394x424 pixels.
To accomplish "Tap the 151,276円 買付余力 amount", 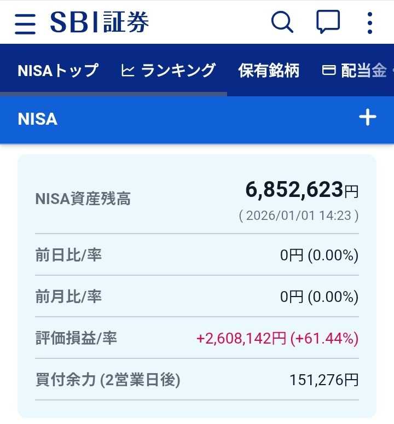I will click(324, 380).
